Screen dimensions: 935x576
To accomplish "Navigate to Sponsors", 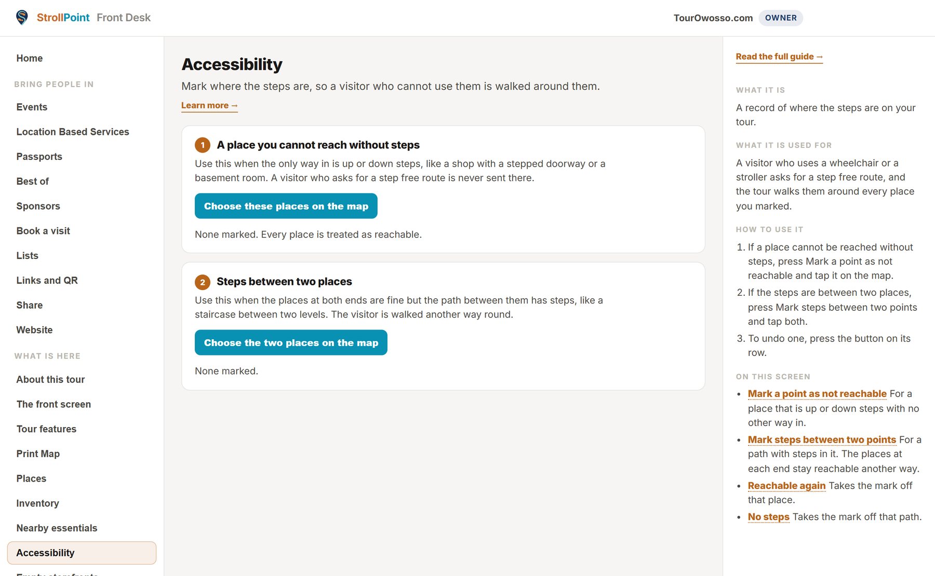I will tap(38, 206).
